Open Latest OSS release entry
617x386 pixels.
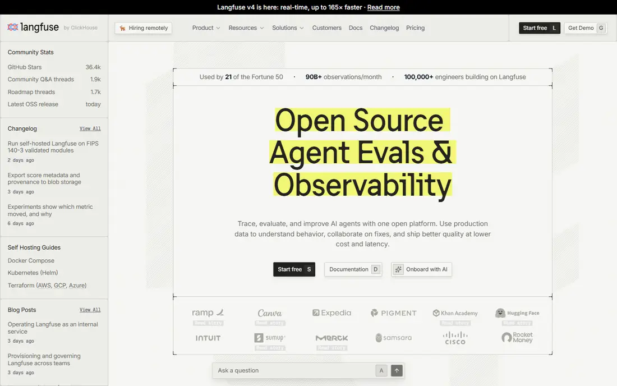point(54,104)
